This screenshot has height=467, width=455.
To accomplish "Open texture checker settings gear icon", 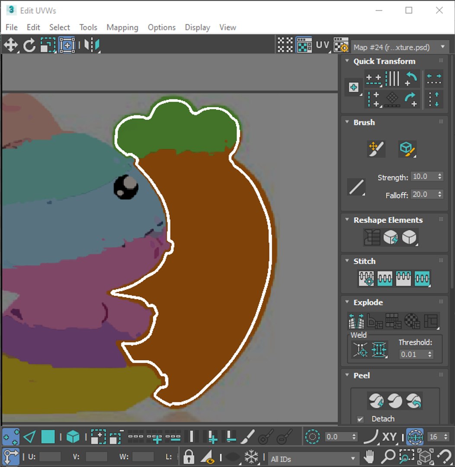I will click(341, 45).
